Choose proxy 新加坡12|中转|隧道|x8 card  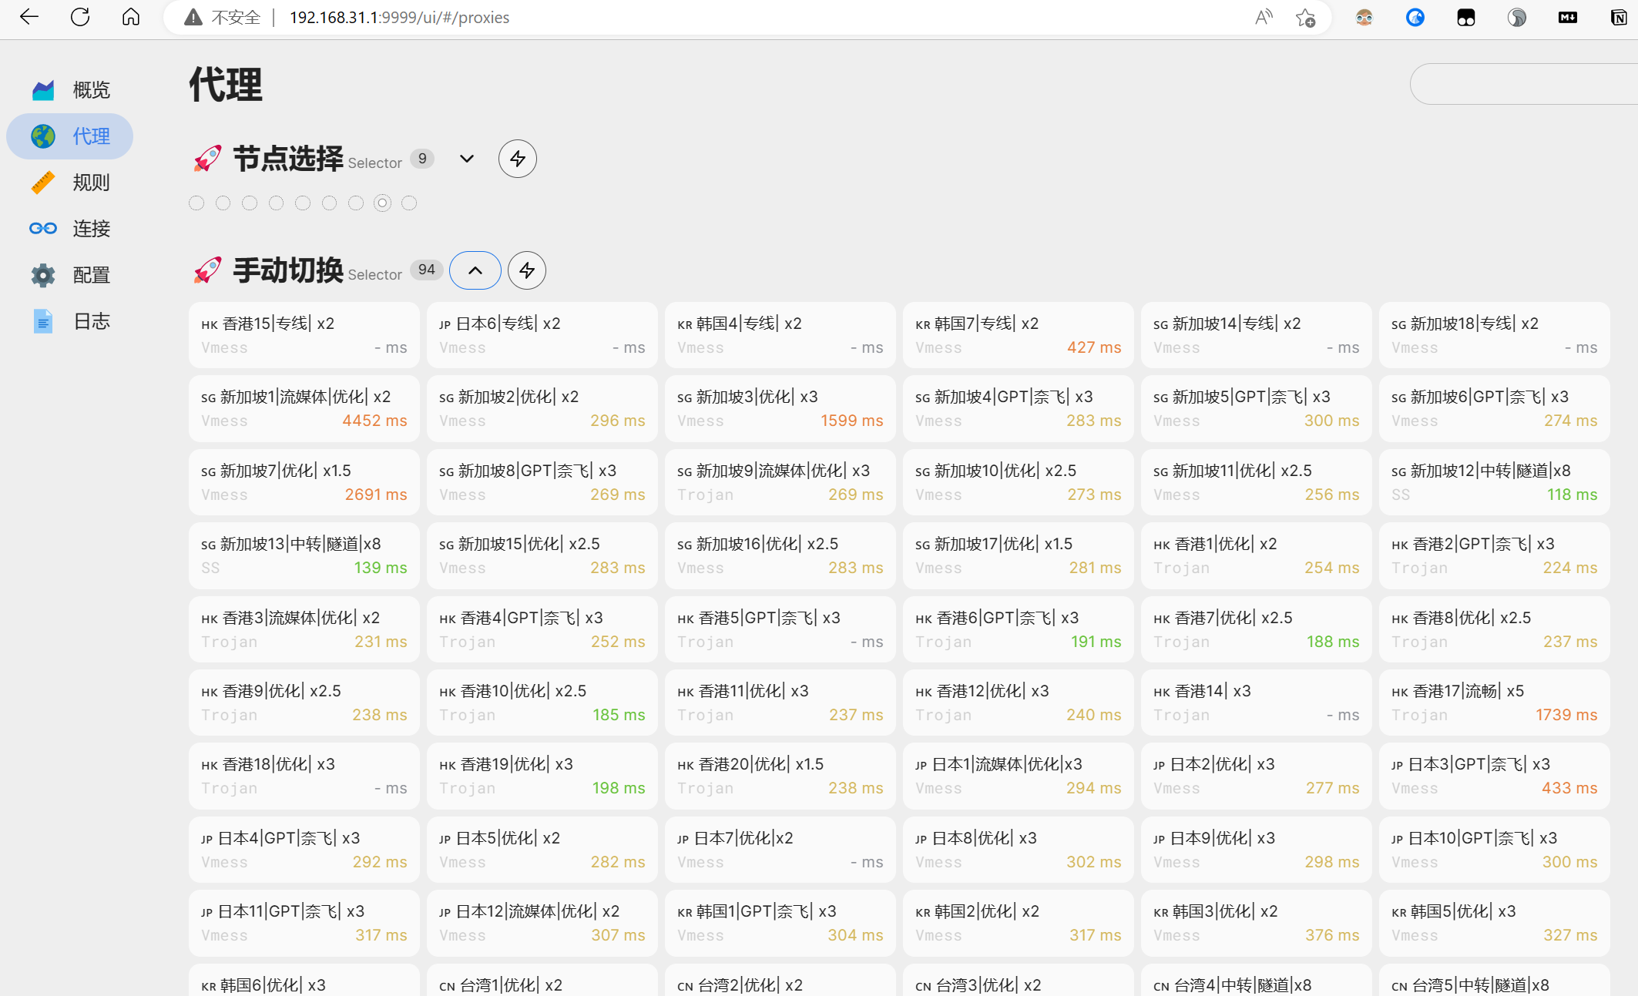pyautogui.click(x=1494, y=482)
